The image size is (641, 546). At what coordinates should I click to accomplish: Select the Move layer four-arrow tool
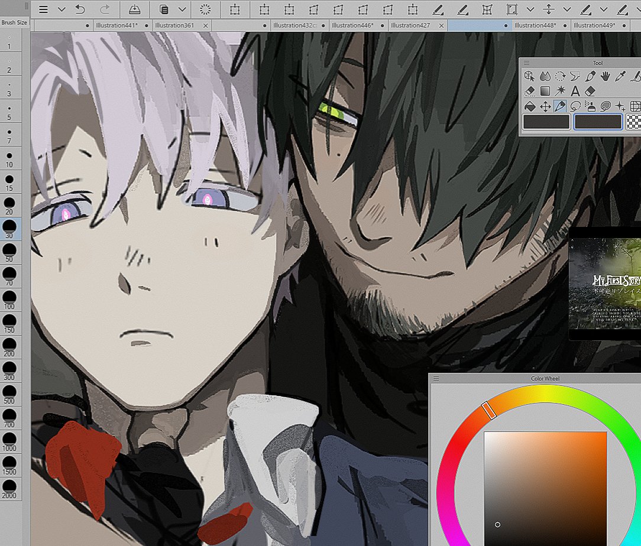point(545,106)
